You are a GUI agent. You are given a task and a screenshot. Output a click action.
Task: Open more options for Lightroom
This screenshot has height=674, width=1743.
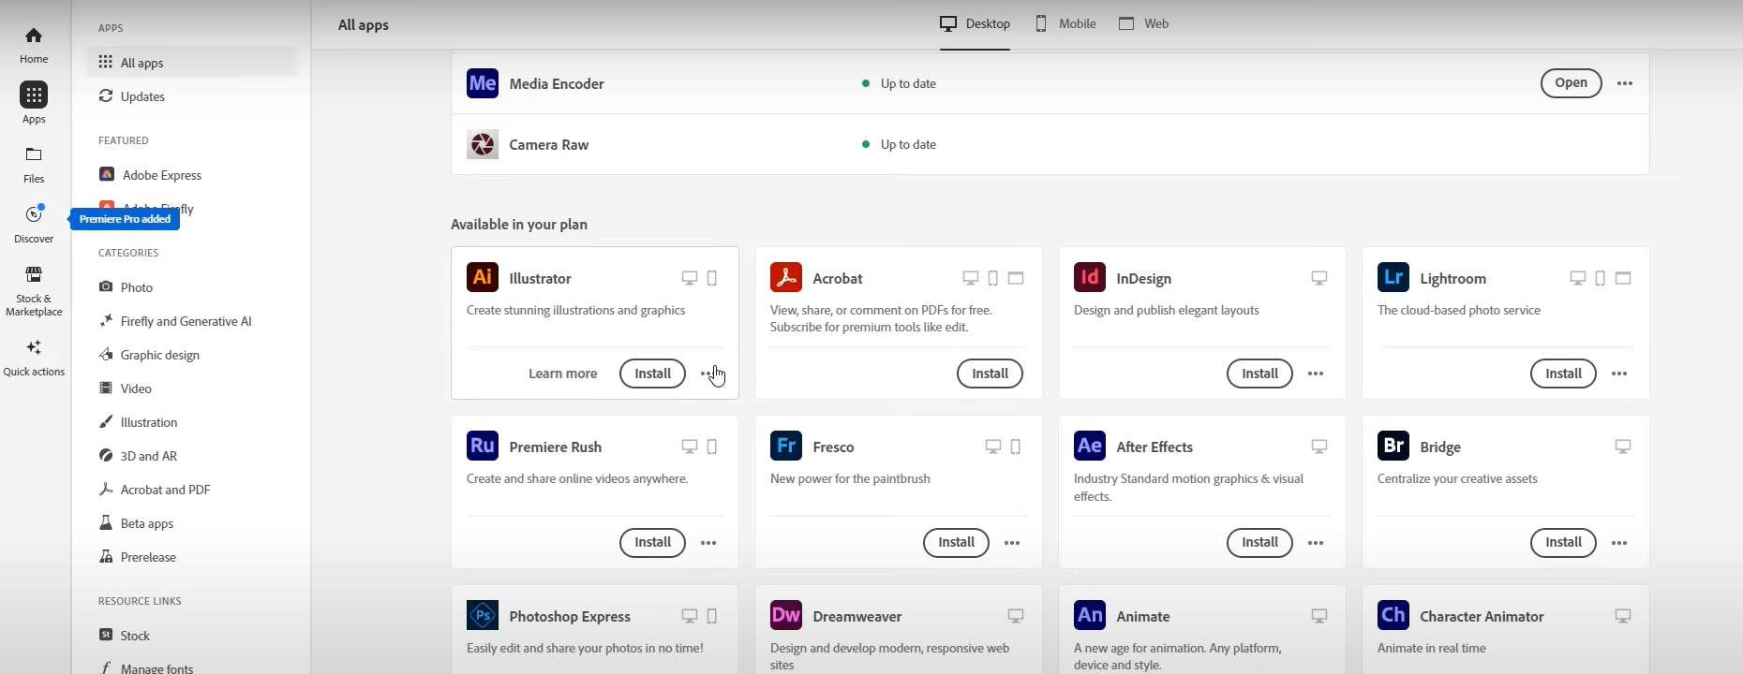pyautogui.click(x=1619, y=374)
